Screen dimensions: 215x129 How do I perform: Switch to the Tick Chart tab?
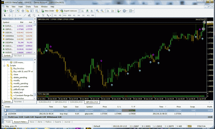18,56
